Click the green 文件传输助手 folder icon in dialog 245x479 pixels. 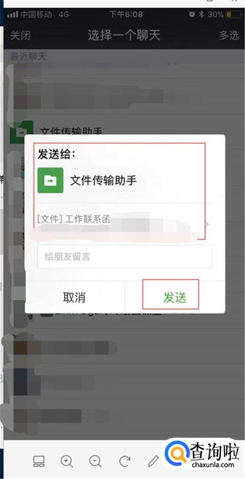50,180
